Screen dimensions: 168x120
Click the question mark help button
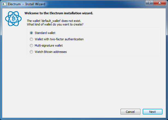[149, 3]
